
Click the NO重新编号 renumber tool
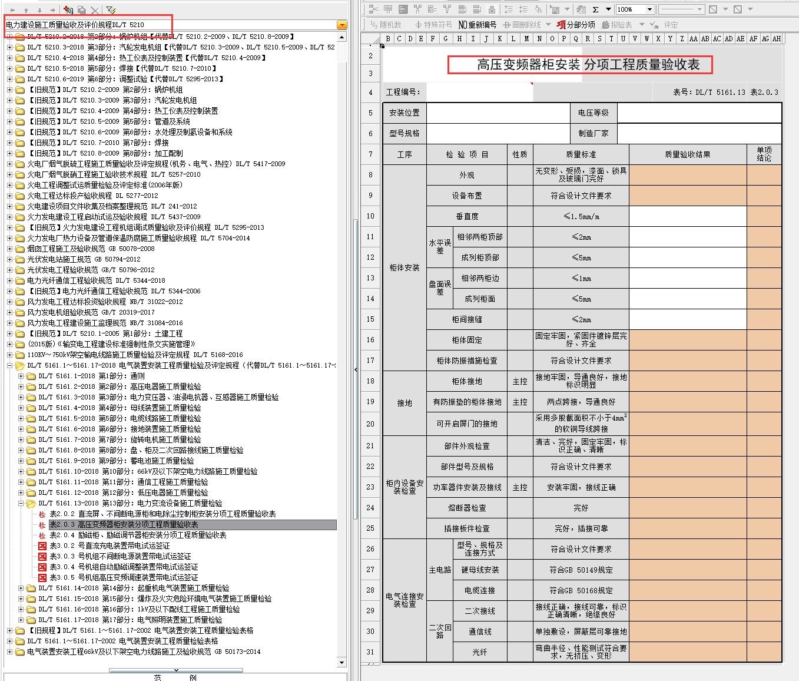pyautogui.click(x=478, y=25)
